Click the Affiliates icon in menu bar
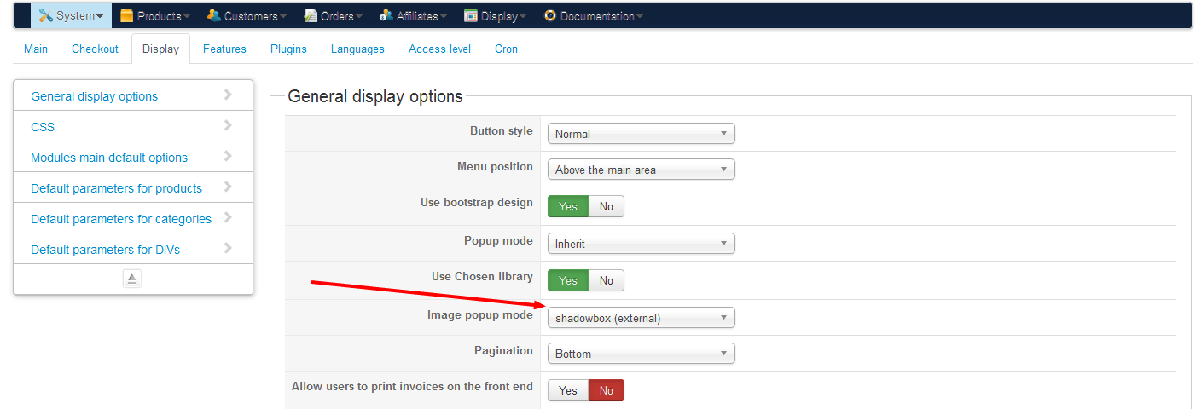 386,15
